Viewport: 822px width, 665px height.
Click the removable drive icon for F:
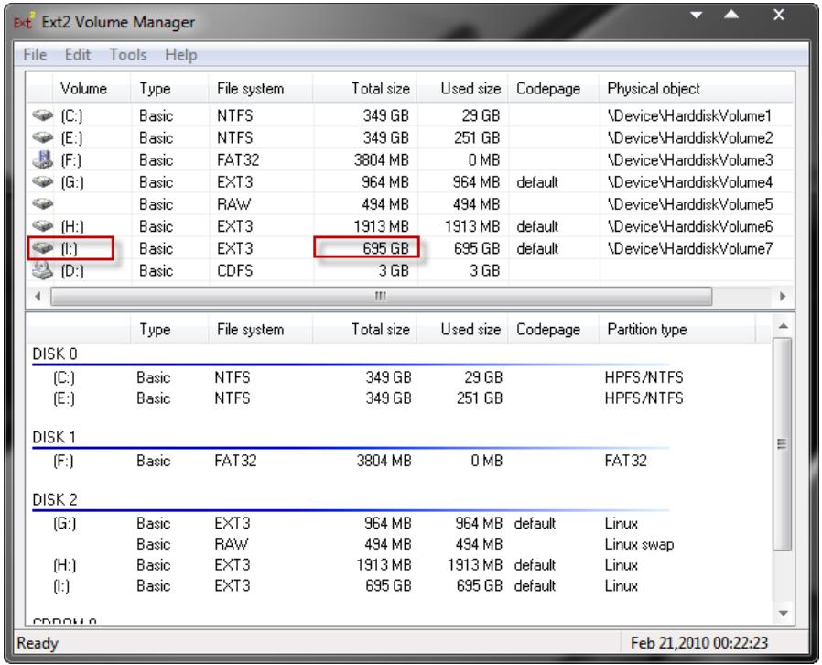point(42,158)
